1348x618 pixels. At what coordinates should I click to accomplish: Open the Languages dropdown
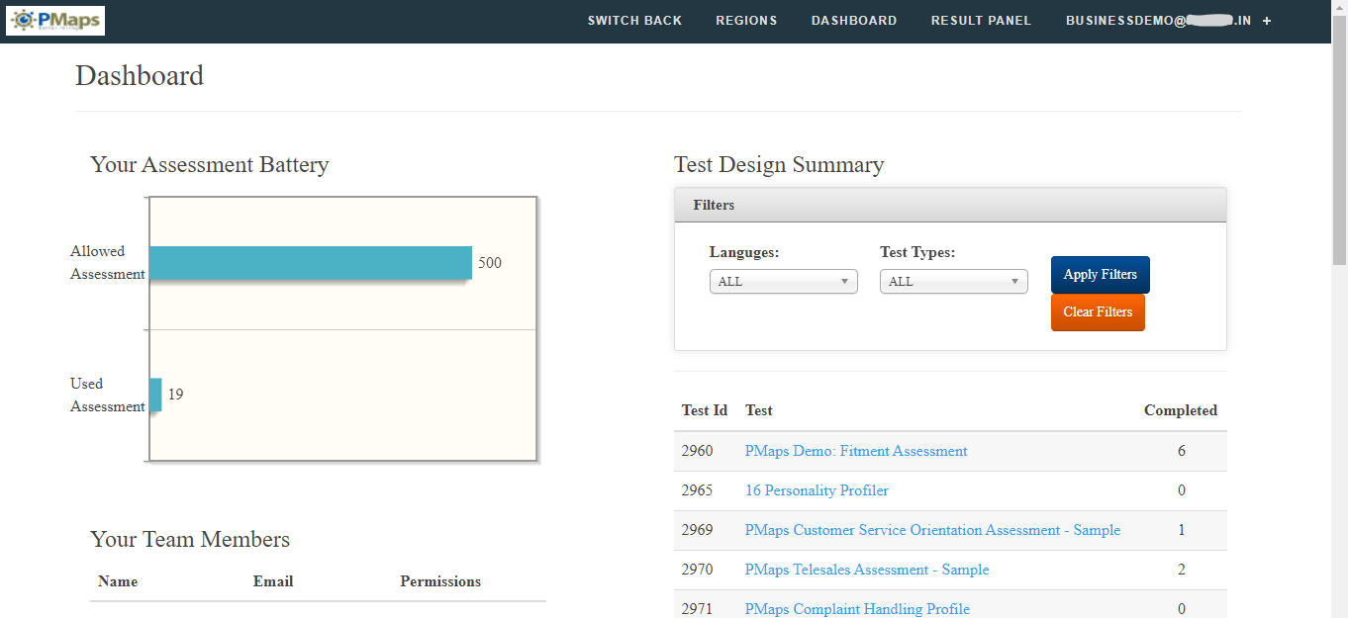click(783, 282)
